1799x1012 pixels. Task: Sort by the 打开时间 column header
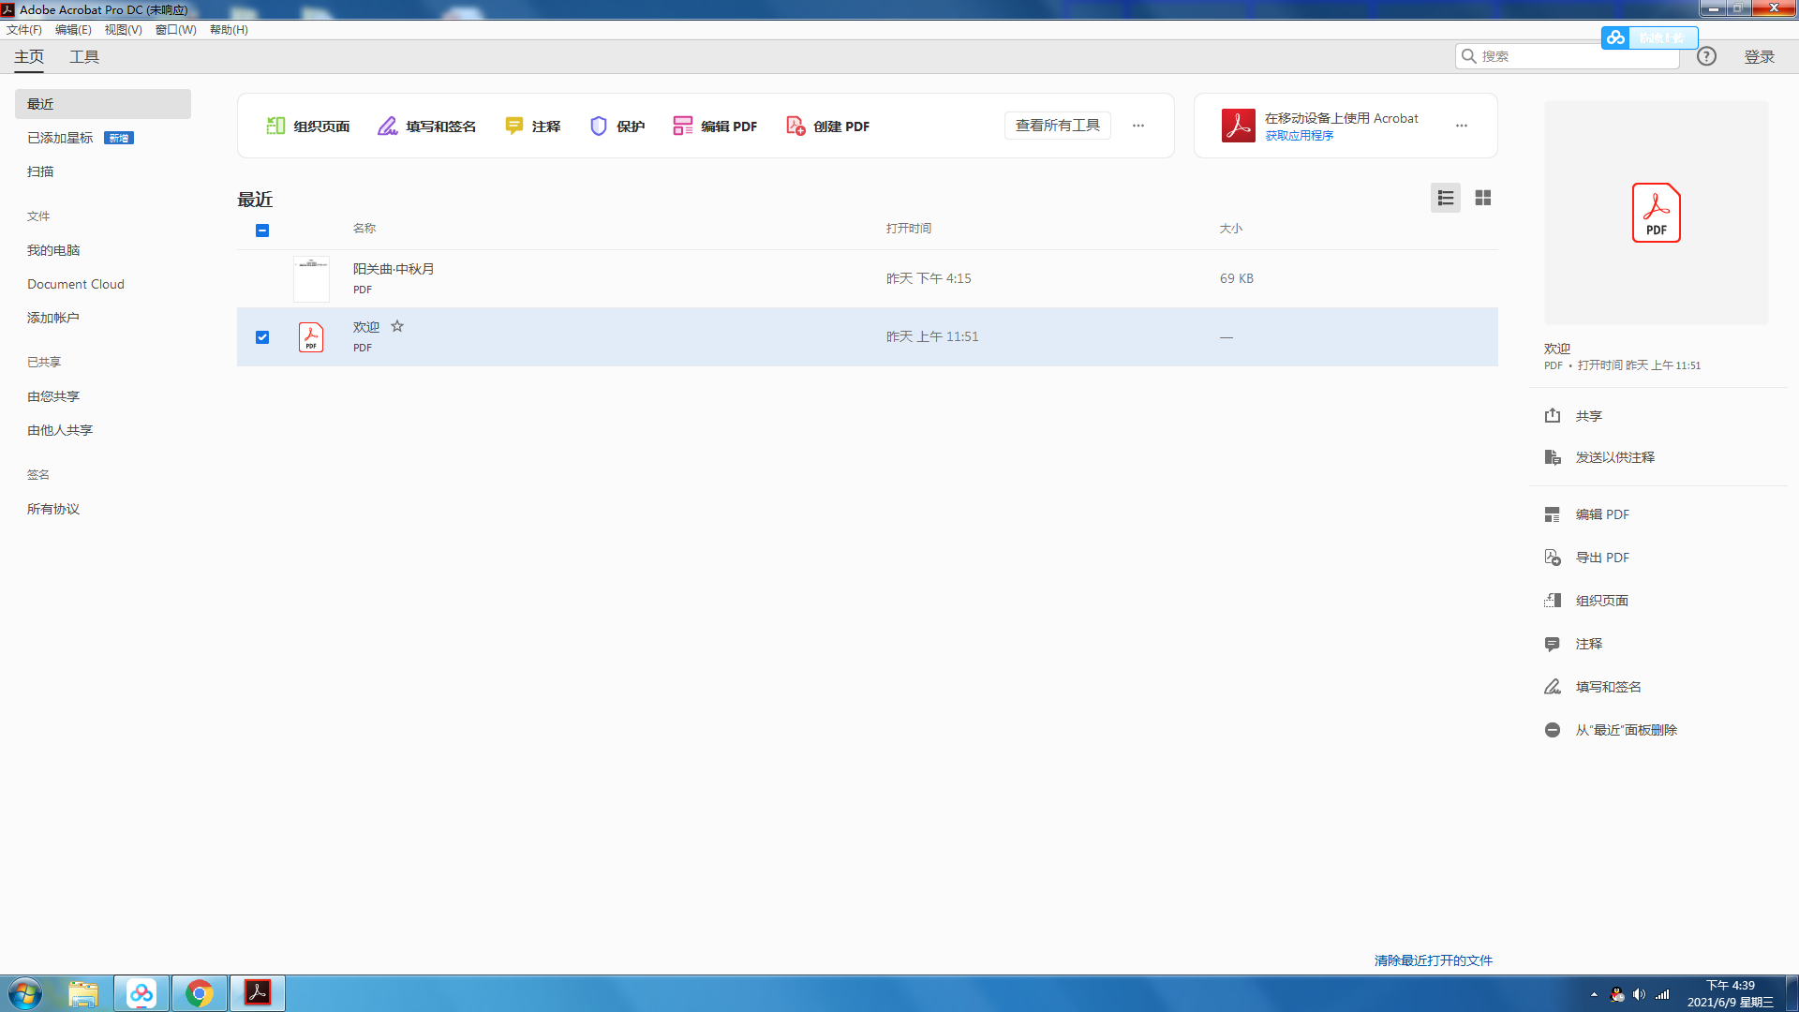(x=909, y=229)
